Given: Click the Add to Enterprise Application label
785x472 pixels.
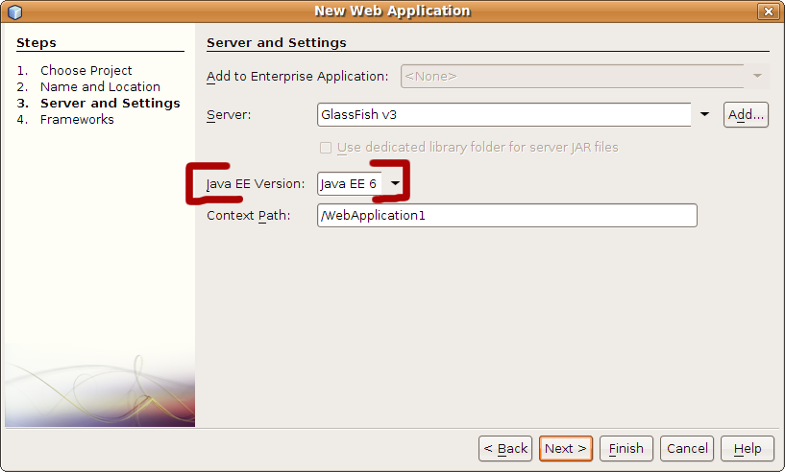Looking at the screenshot, I should [x=298, y=77].
